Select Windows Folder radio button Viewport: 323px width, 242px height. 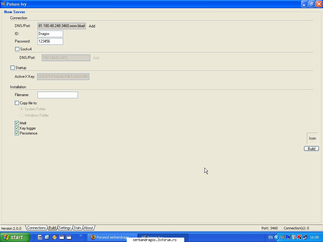[x=21, y=115]
